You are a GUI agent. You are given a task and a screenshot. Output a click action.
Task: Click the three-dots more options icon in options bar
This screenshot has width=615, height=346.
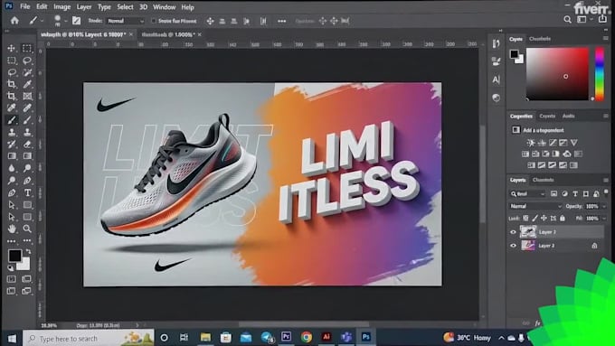pyautogui.click(x=281, y=21)
